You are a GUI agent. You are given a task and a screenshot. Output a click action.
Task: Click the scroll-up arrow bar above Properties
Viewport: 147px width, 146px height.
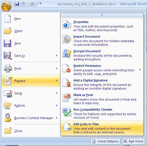[102, 15]
